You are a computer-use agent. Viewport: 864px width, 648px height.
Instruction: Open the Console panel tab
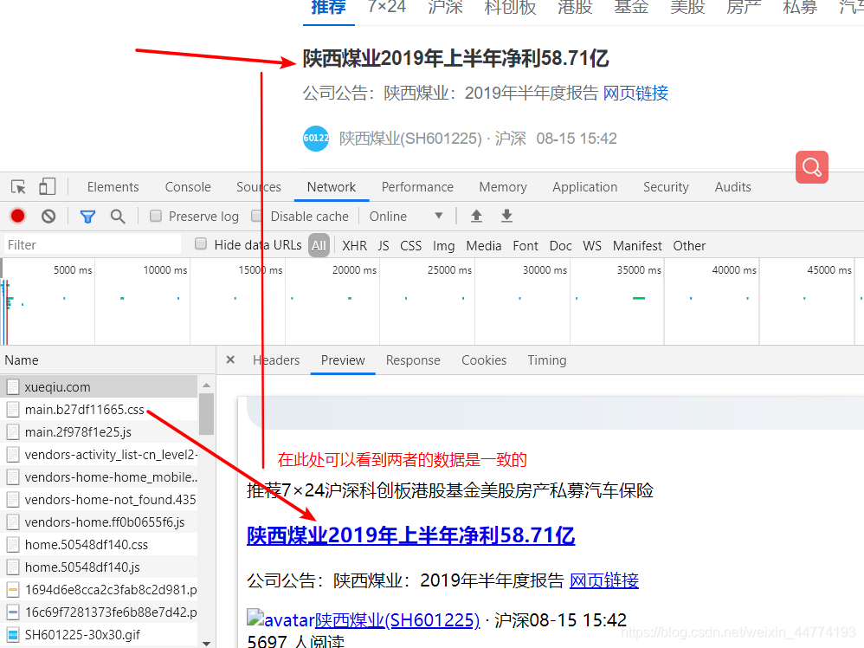coord(188,187)
